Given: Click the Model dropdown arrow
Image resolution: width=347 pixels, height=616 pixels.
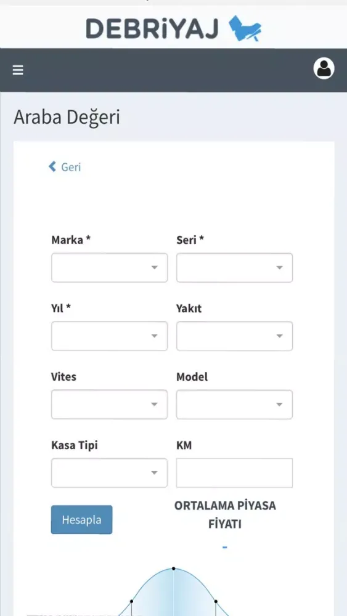Looking at the screenshot, I should click(279, 404).
